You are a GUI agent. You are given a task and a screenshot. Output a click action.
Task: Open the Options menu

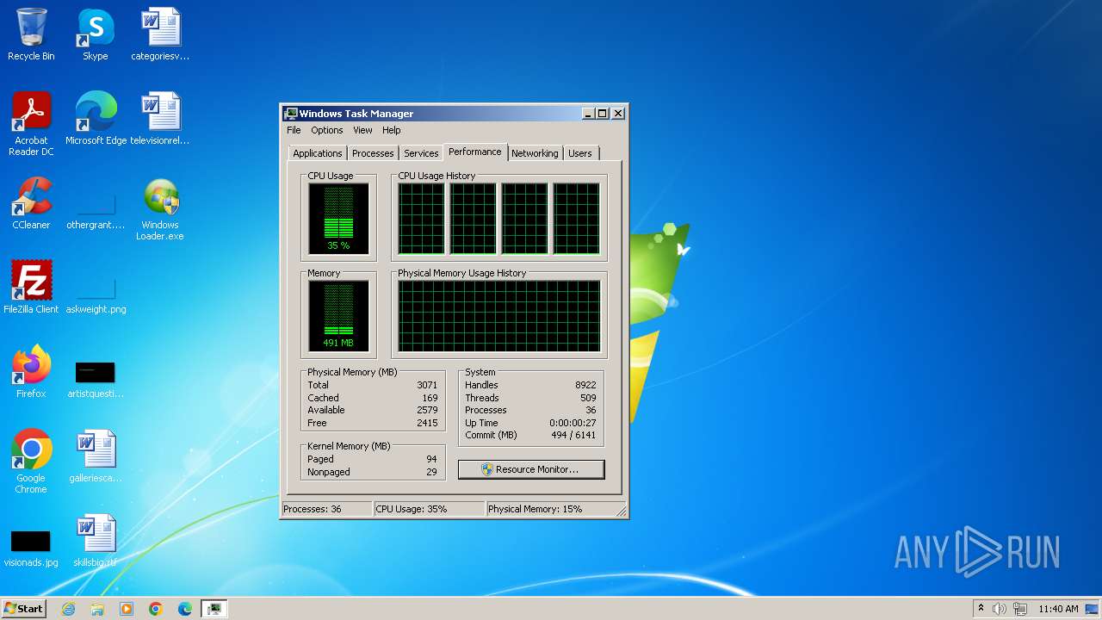coord(327,130)
